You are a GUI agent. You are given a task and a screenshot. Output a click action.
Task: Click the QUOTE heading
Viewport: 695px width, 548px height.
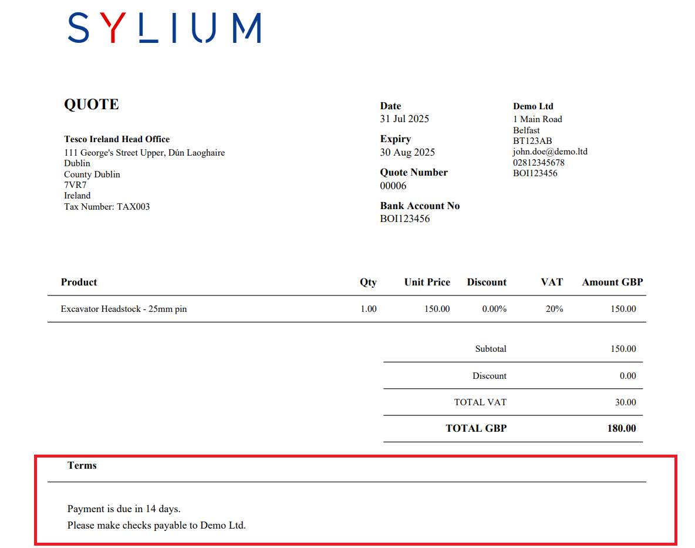point(91,105)
